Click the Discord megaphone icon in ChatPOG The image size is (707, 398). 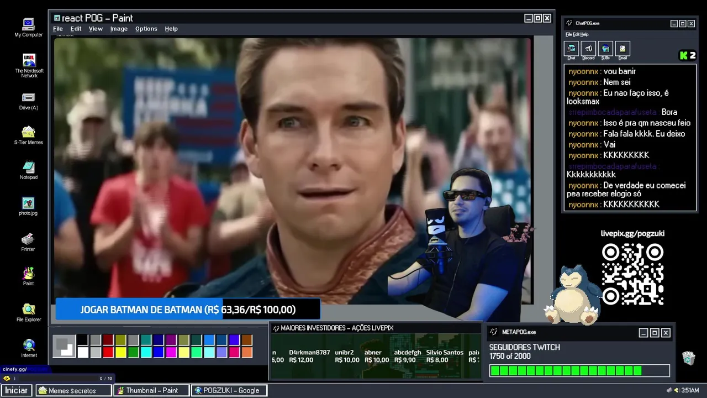point(588,50)
